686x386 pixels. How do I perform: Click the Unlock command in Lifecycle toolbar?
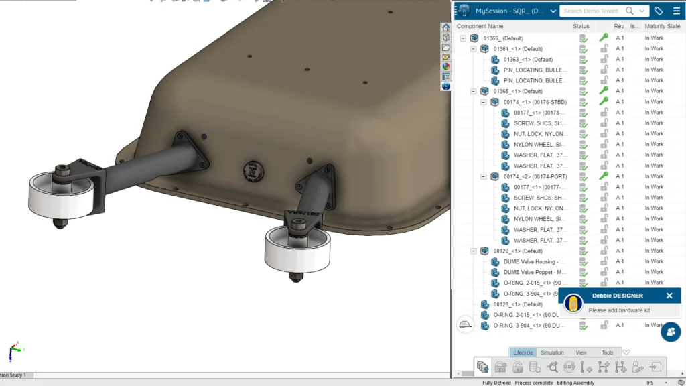(518, 367)
